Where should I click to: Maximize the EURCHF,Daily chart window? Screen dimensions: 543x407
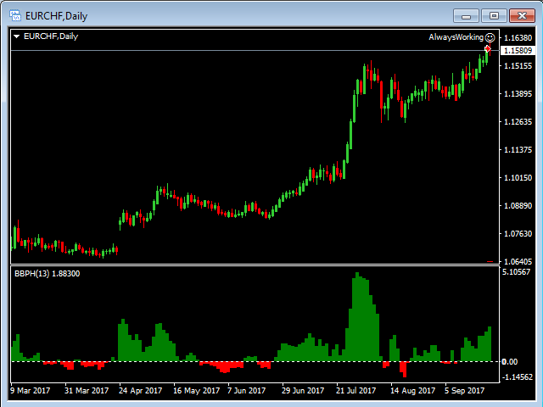click(x=495, y=15)
